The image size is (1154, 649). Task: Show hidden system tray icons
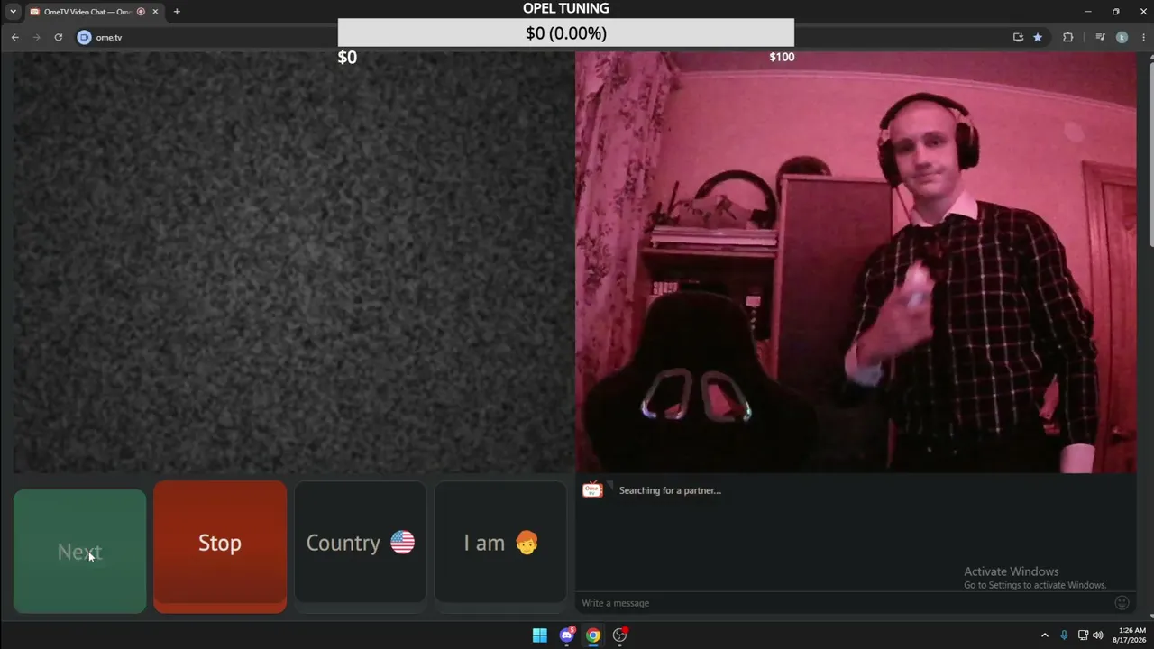[1045, 635]
